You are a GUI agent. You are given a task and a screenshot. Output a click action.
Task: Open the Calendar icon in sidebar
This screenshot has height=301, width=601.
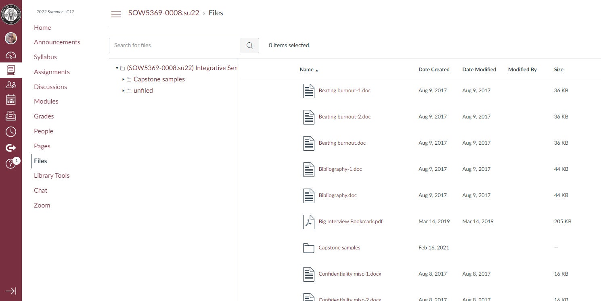(11, 100)
